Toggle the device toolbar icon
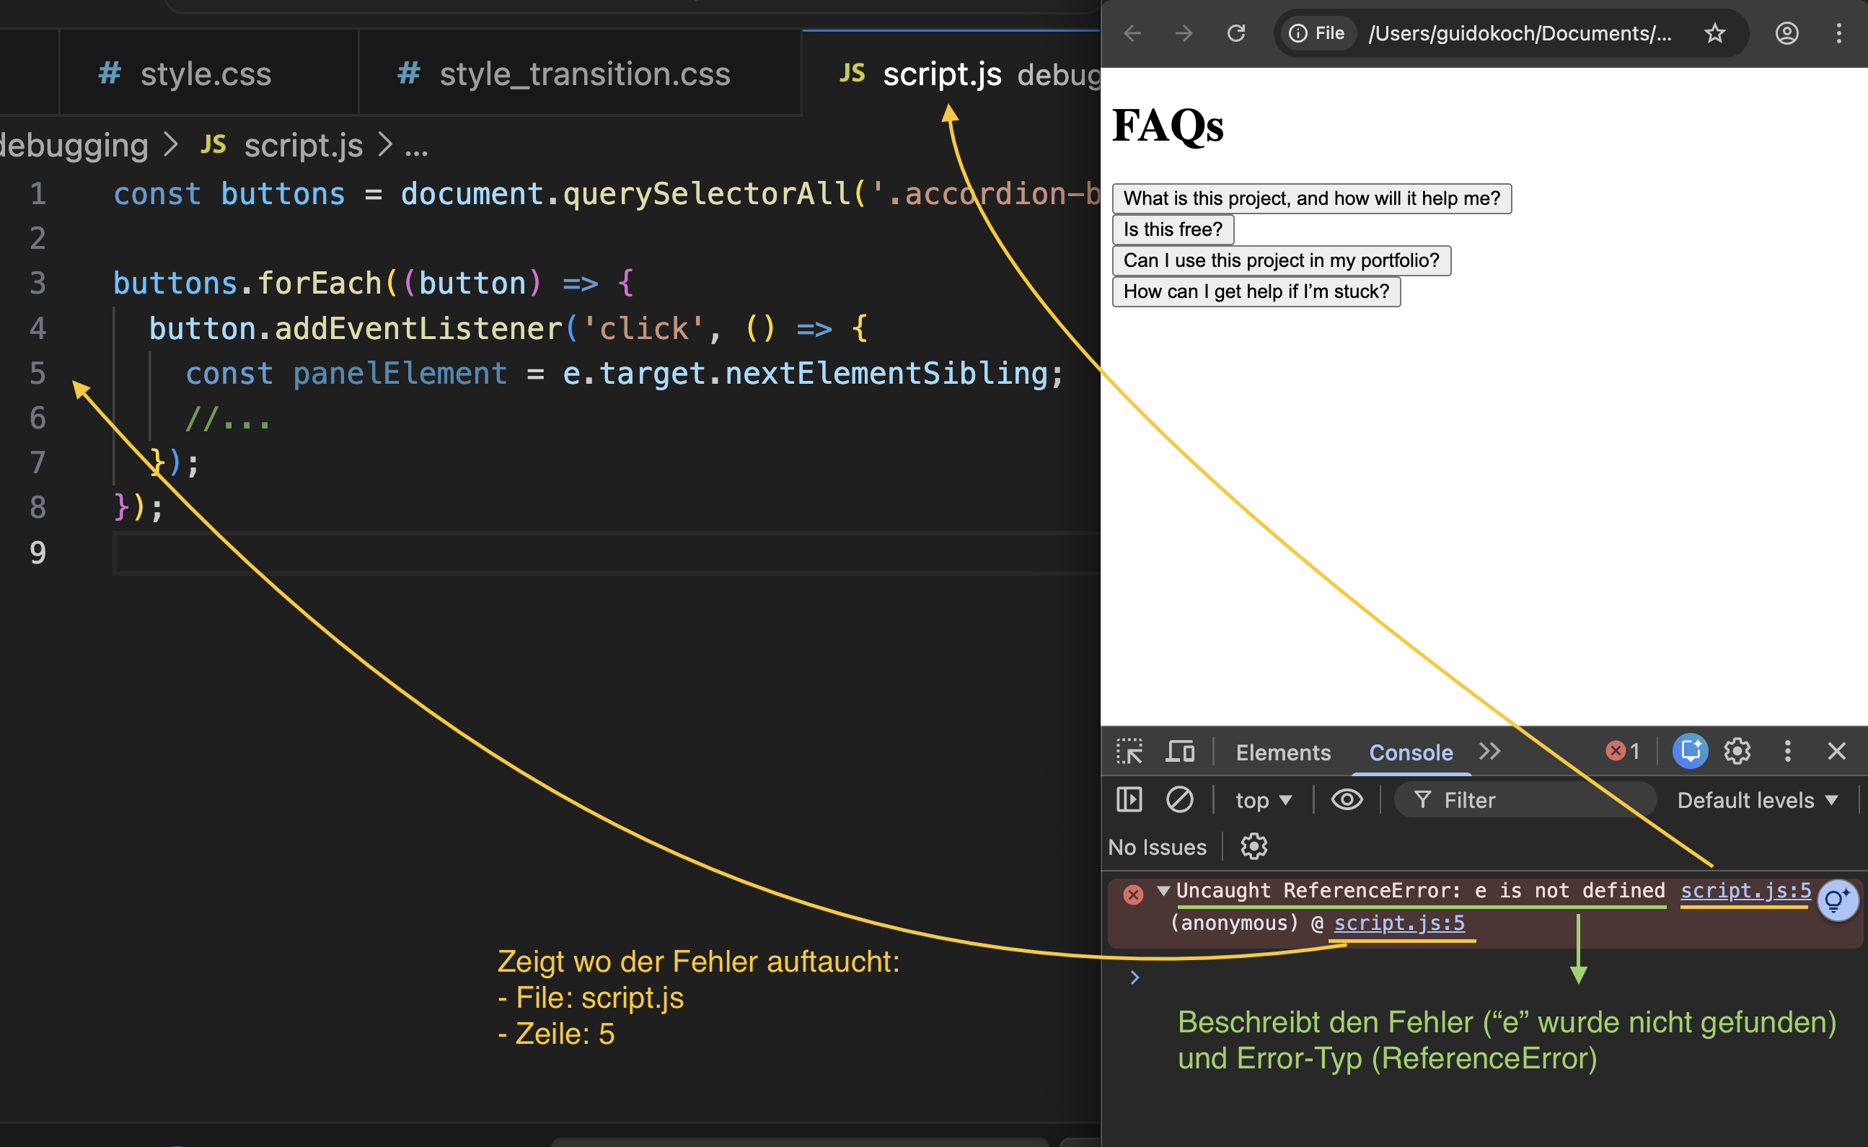This screenshot has width=1868, height=1147. tap(1179, 752)
